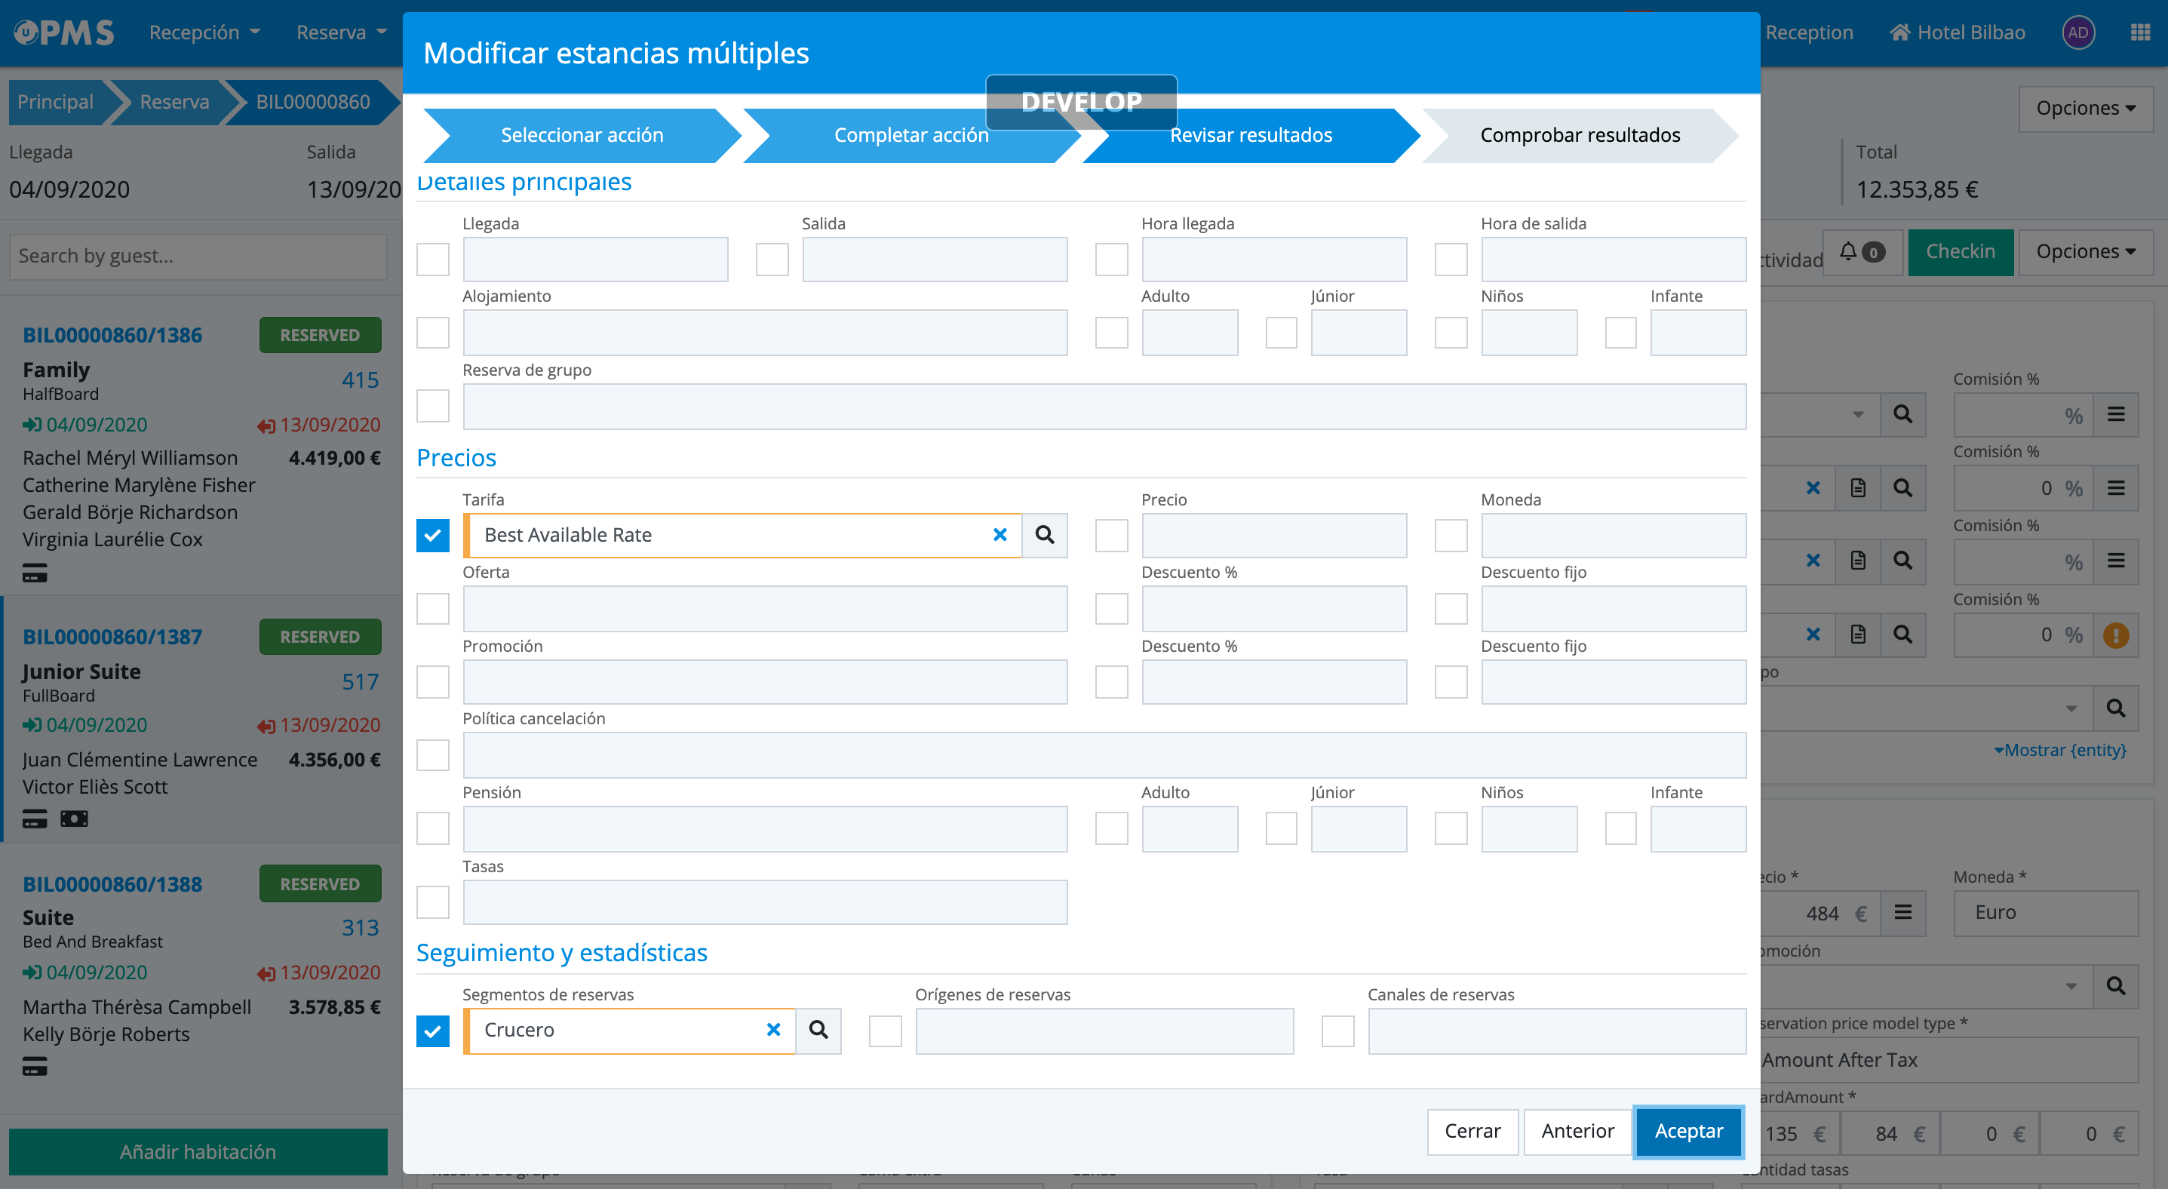Screen dimensions: 2168x1189
Task: Uncheck the Tarifa checkbox
Action: click(432, 535)
